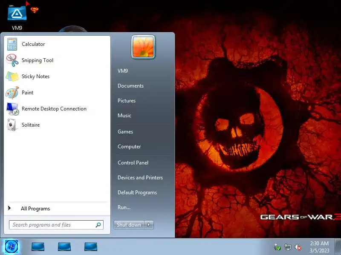Screen dimensions: 341x255
Task: Click the muted volume tray icon
Action: tap(298, 247)
